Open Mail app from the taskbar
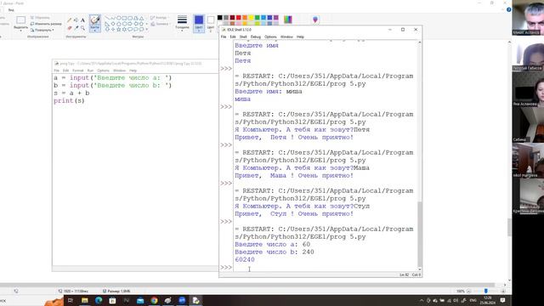The height and width of the screenshot is (306, 544). (140, 300)
